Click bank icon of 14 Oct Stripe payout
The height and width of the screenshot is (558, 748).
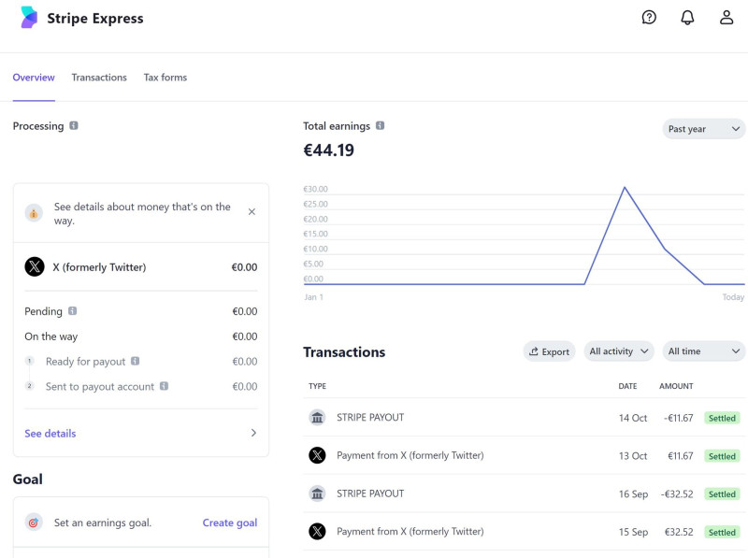pyautogui.click(x=317, y=417)
